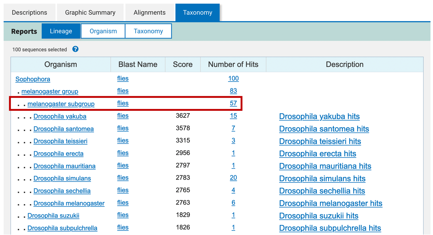Open the Sophophora organism link
433x235 pixels.
pyautogui.click(x=33, y=79)
